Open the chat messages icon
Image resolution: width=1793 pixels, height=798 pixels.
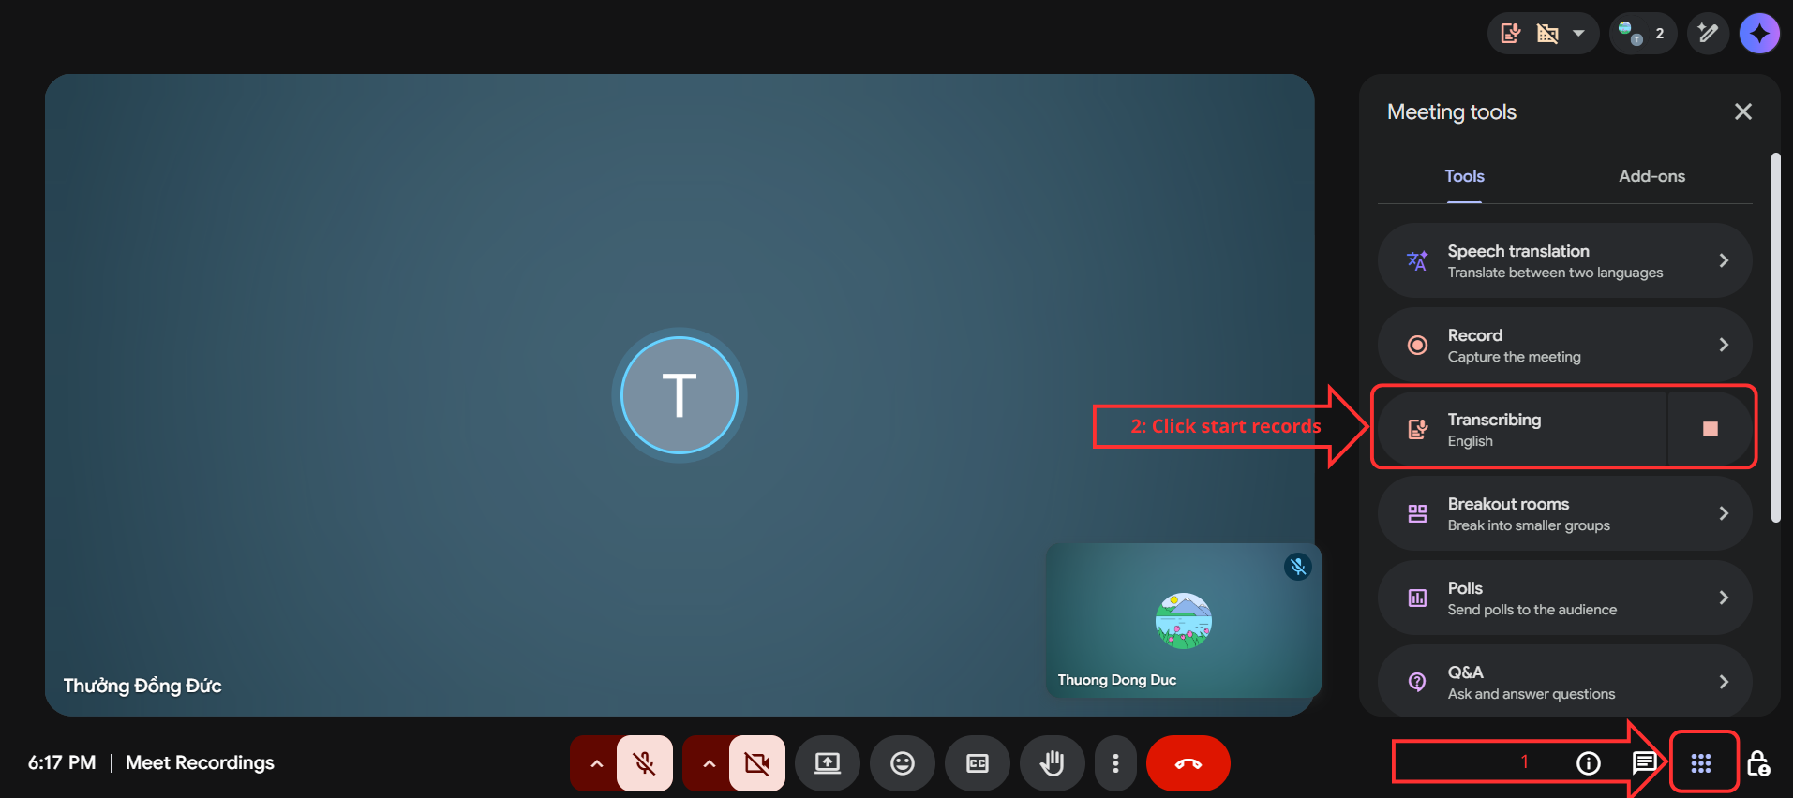click(x=1644, y=763)
